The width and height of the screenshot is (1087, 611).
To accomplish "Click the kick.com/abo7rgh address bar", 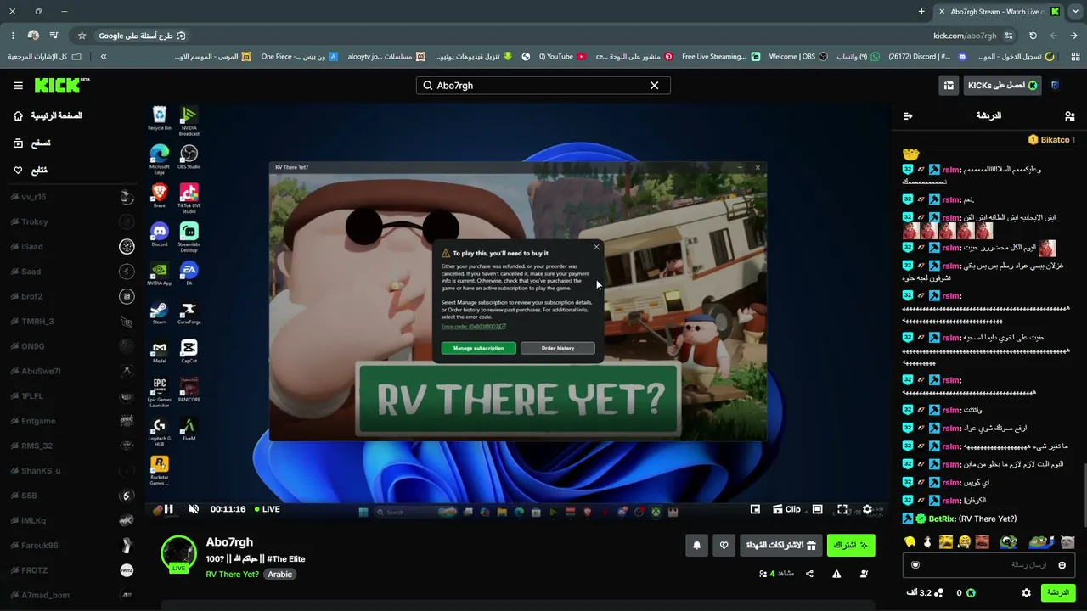I will [964, 36].
